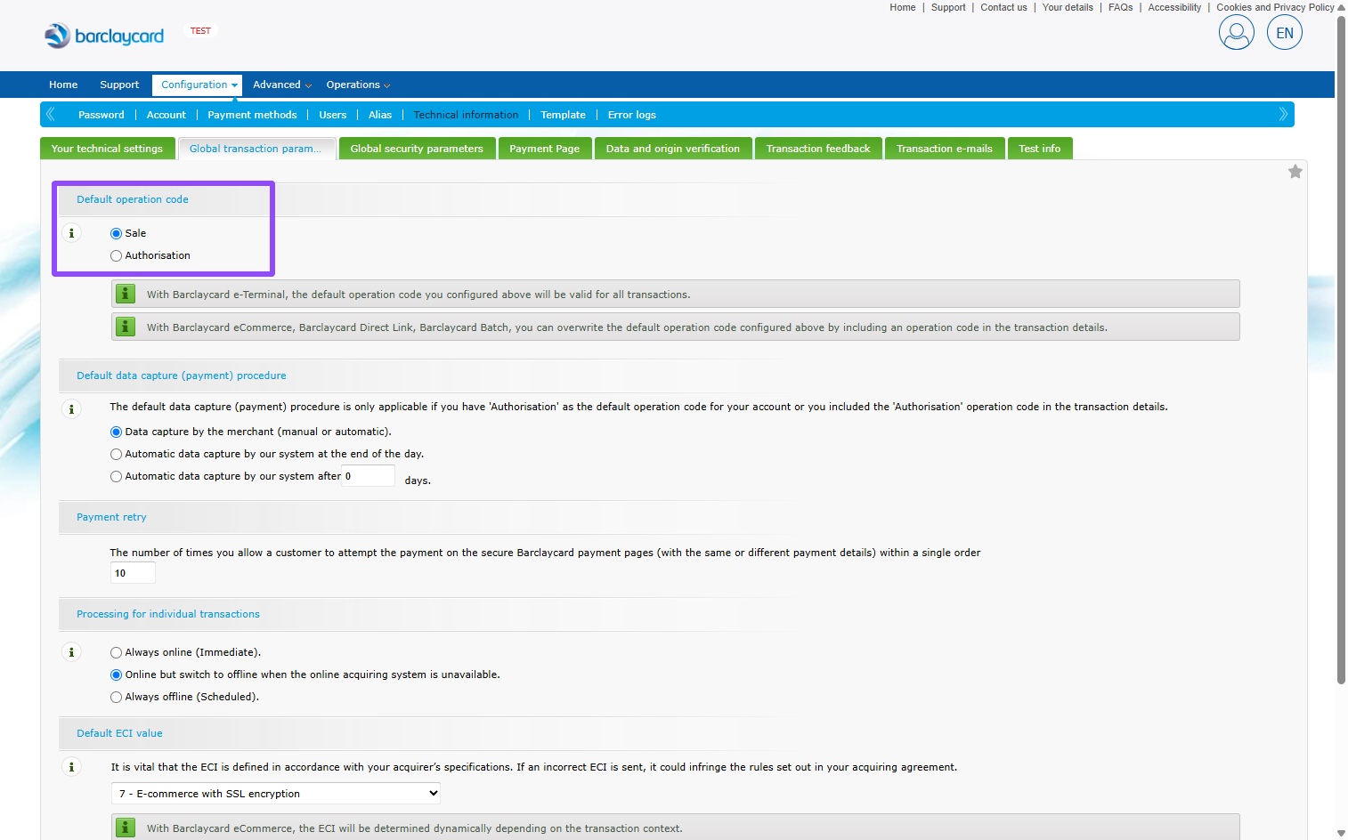Open Your technical settings tab

click(107, 149)
